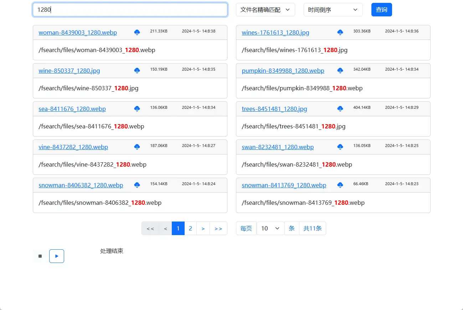Screen dimensions: 463x310
Task: Download pumpkin-8349988_1280.webp using cloud icon
Action: click(x=340, y=71)
